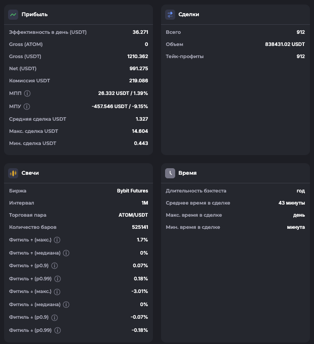Open info icon beside Фитиль ↑ (медиана)
The image size is (314, 344).
point(66,253)
